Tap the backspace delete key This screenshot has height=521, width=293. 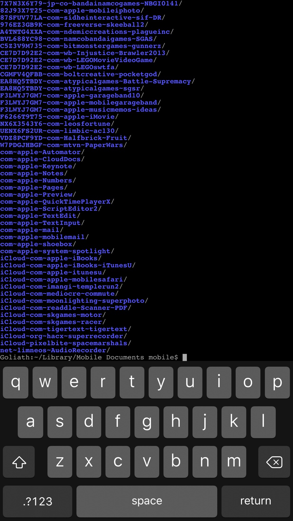point(274,462)
